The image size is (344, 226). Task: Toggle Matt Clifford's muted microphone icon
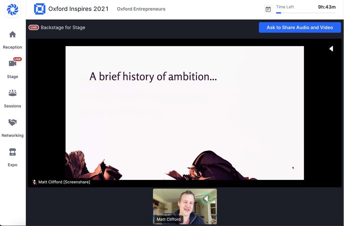[x=34, y=182]
